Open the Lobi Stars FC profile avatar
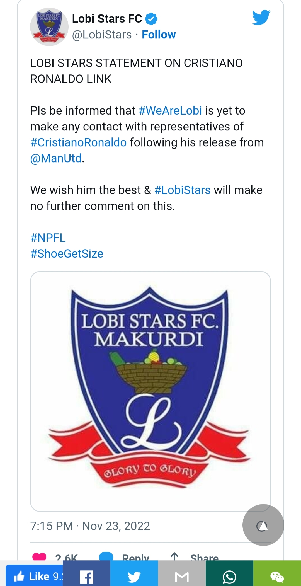 click(49, 27)
